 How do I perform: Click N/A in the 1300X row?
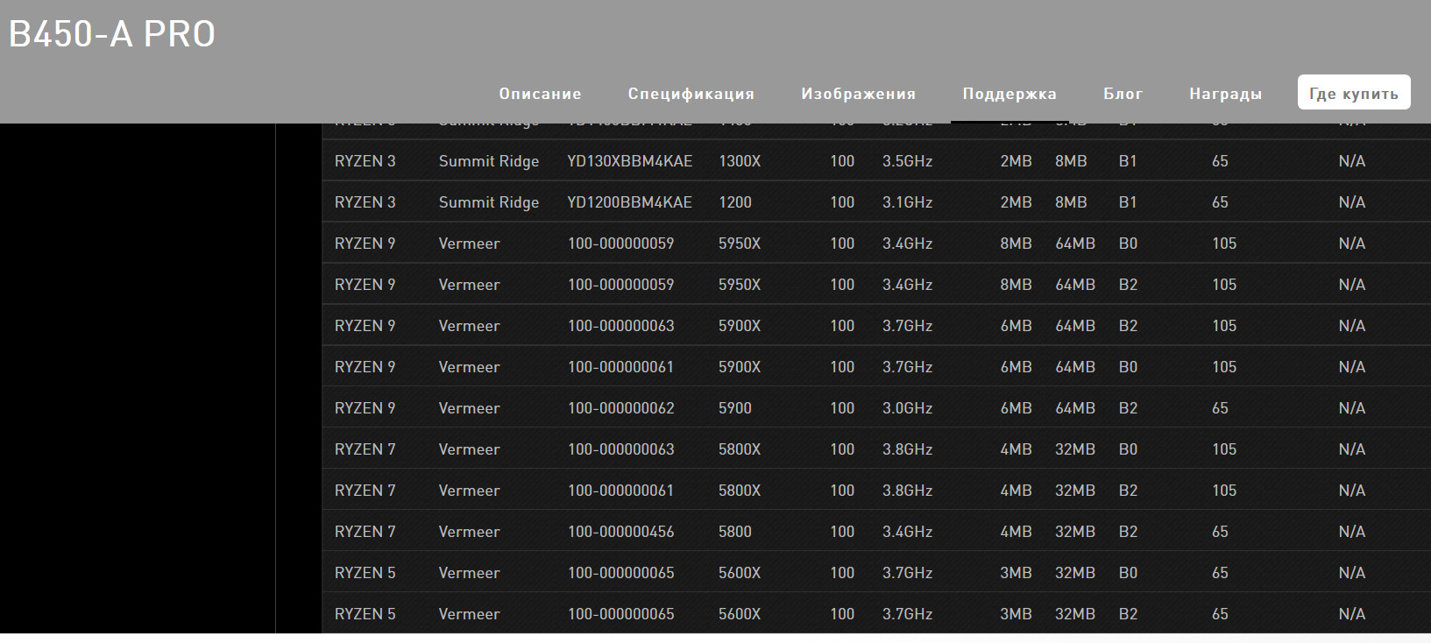(x=1352, y=161)
